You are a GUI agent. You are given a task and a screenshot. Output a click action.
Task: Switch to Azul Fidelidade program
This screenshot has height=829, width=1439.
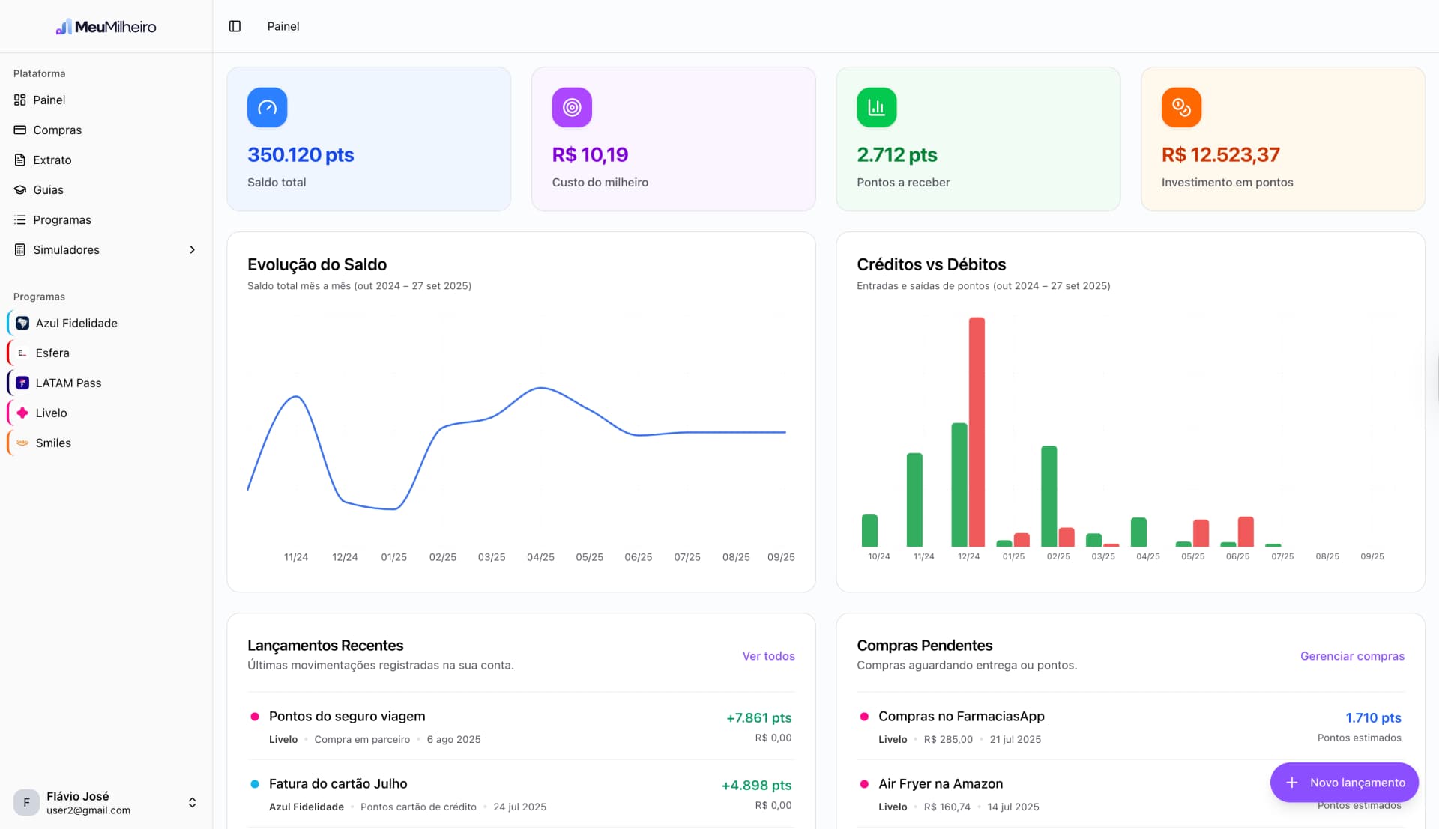(x=21, y=323)
